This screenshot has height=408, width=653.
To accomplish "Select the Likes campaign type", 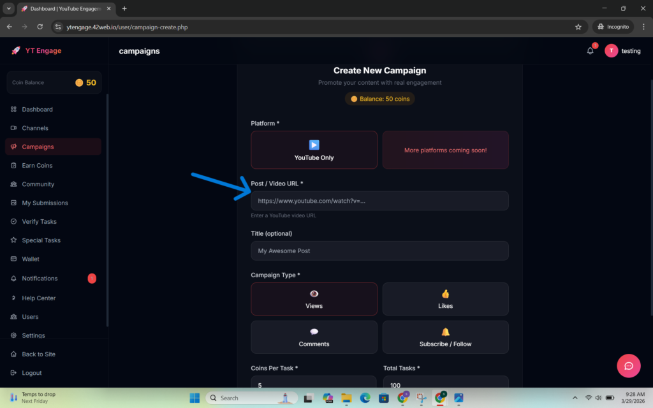I will pyautogui.click(x=445, y=299).
